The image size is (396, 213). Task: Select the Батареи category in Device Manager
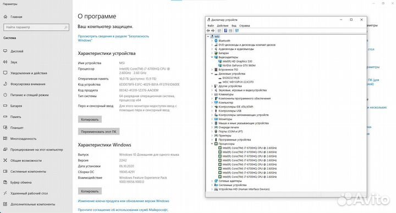pos(223,53)
